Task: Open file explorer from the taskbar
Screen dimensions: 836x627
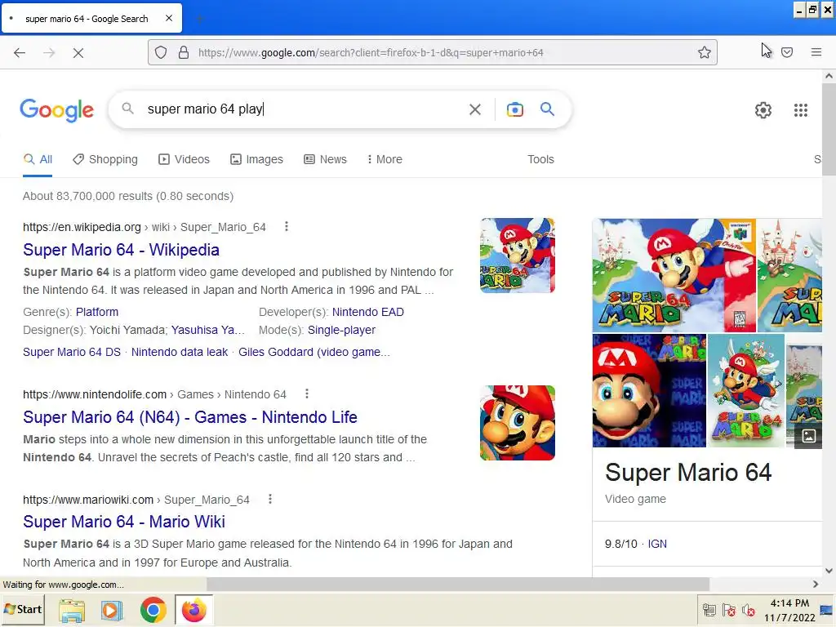Action: click(x=72, y=611)
